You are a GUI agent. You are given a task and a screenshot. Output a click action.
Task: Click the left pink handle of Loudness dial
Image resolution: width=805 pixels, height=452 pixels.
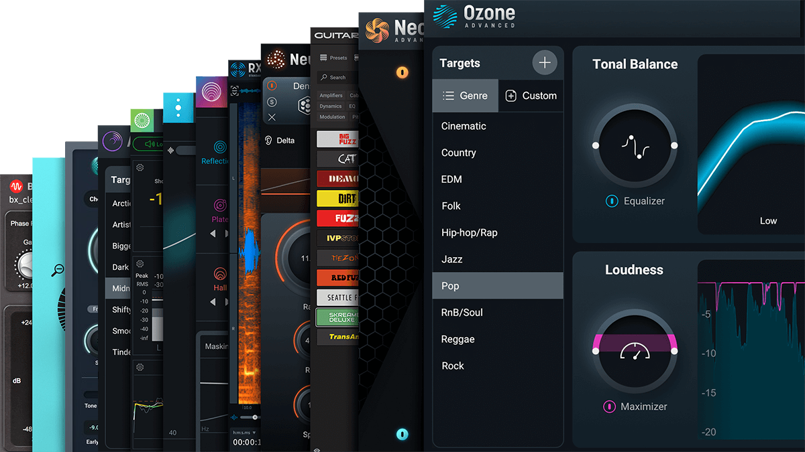(596, 350)
